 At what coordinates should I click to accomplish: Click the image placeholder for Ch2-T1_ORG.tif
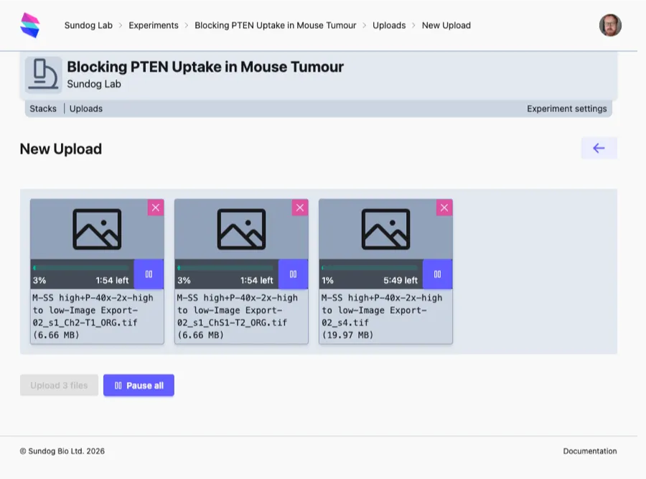(x=97, y=228)
